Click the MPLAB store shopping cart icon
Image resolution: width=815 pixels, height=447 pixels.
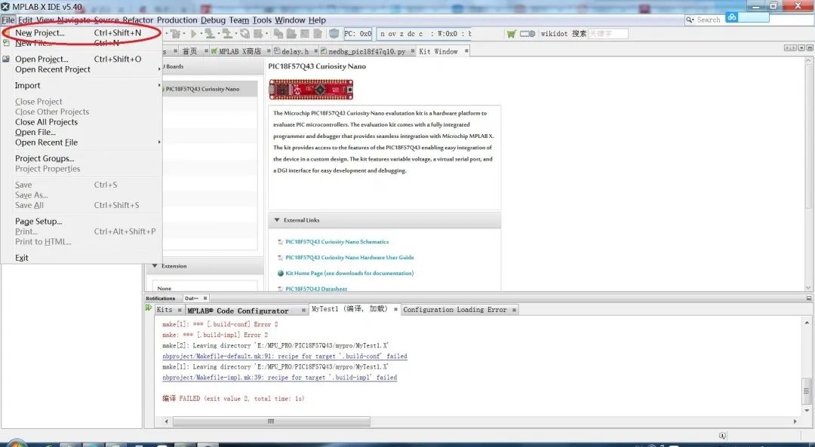pyautogui.click(x=512, y=34)
